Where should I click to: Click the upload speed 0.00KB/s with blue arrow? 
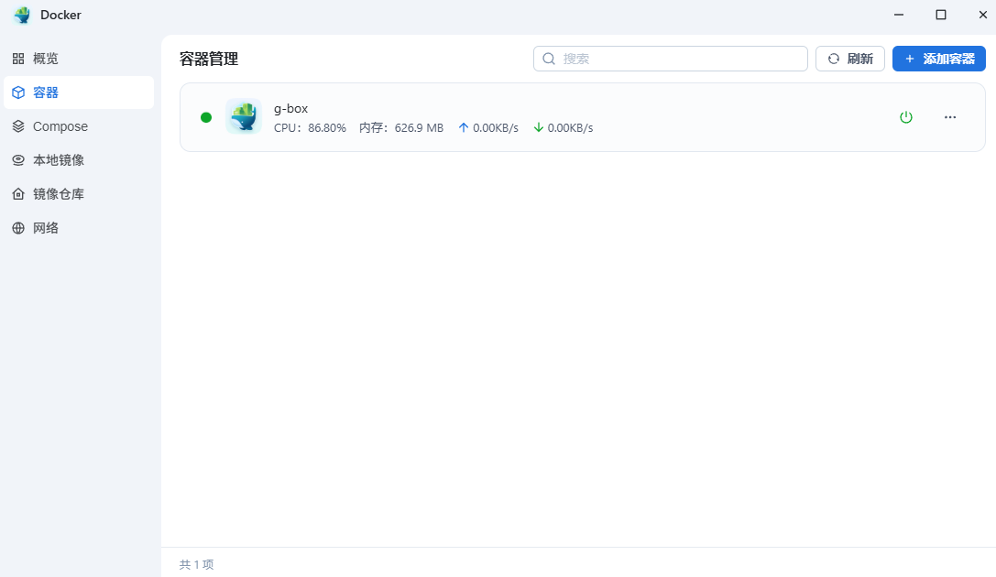pos(487,127)
